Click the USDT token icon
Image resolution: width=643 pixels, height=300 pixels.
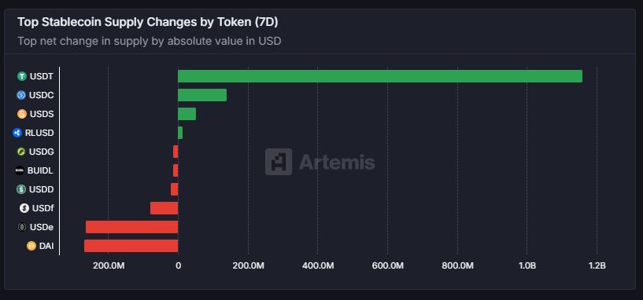22,76
